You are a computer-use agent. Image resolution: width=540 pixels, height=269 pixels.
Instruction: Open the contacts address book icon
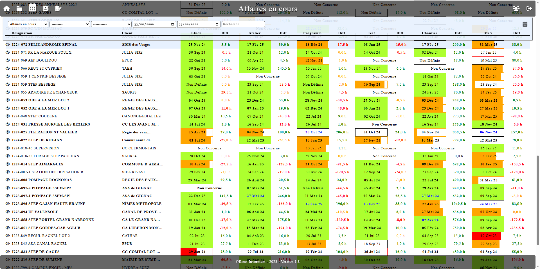click(46, 8)
